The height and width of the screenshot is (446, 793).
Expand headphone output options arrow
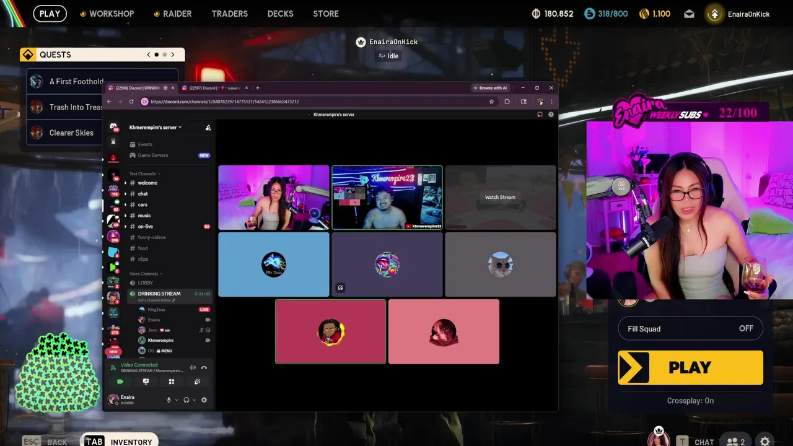tap(194, 400)
